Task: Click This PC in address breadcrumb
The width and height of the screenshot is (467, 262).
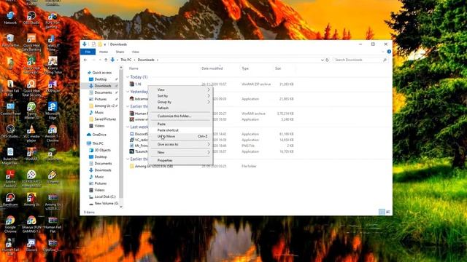Action: tap(126, 60)
